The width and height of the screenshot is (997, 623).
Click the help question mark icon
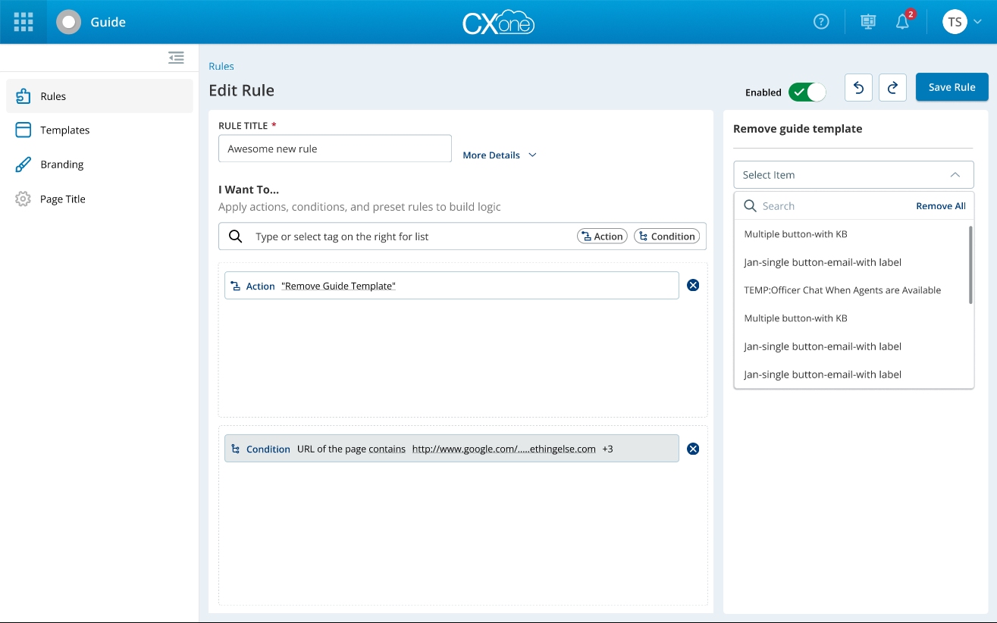tap(821, 22)
